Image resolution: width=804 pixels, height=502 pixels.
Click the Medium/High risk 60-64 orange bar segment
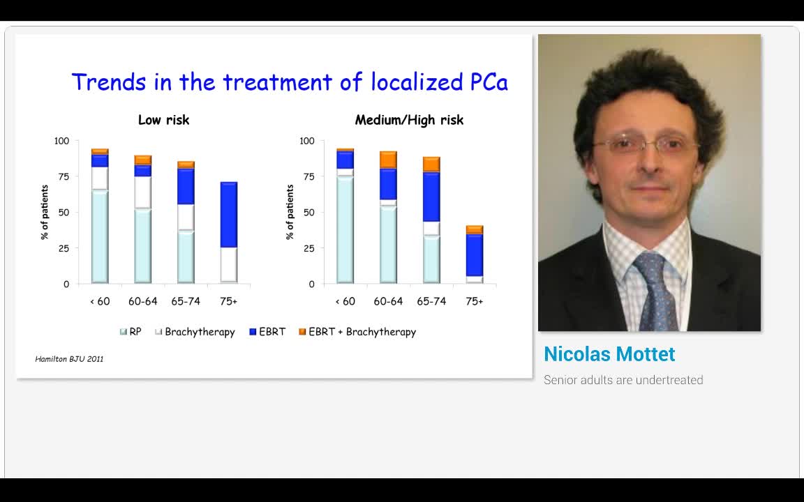[388, 160]
